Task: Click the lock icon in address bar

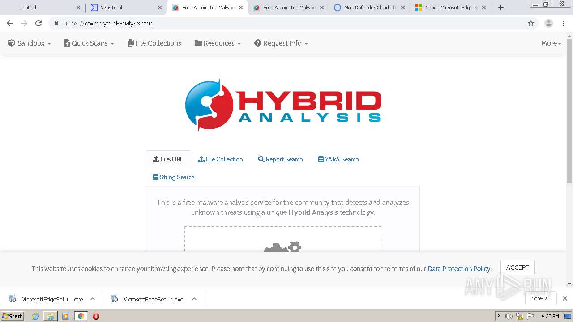Action: (56, 23)
